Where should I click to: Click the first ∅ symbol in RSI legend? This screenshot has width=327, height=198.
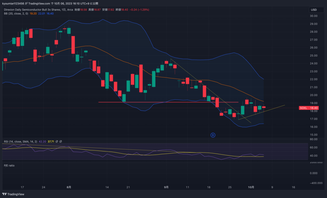(57, 141)
